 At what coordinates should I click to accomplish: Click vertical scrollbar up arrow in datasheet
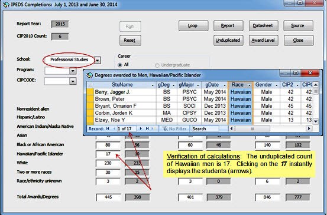pos(316,85)
